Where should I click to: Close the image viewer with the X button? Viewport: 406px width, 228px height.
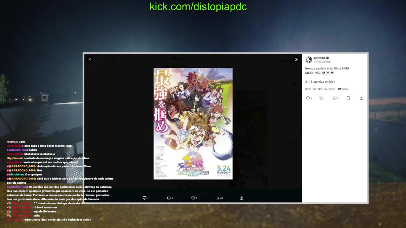(x=90, y=60)
